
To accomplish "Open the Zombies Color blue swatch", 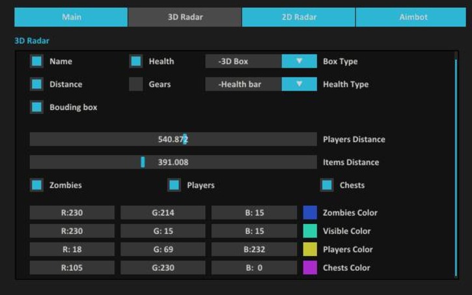I will tap(310, 212).
